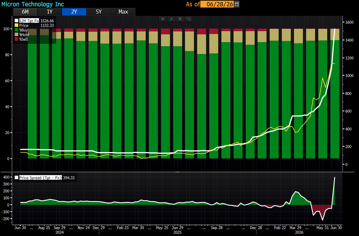Click the Price Spread legend swatch
The width and height of the screenshot is (359, 236).
pyautogui.click(x=17, y=177)
